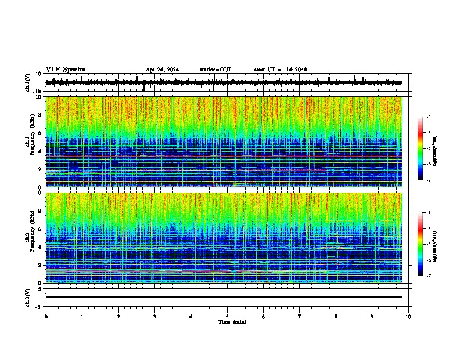
Task: Click the "ch.1(V)" waveform axis label
Action: (28, 82)
